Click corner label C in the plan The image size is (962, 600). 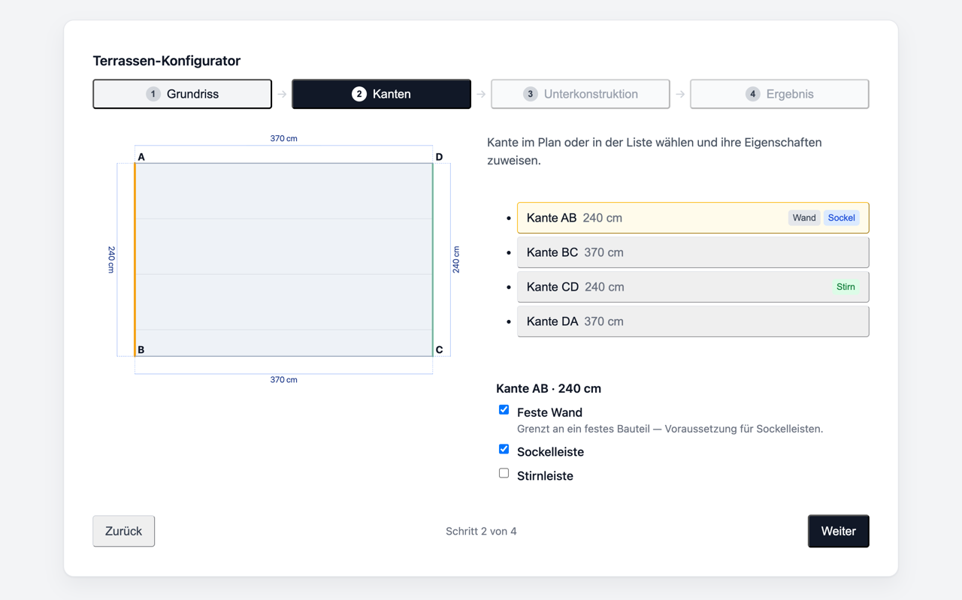pyautogui.click(x=440, y=350)
